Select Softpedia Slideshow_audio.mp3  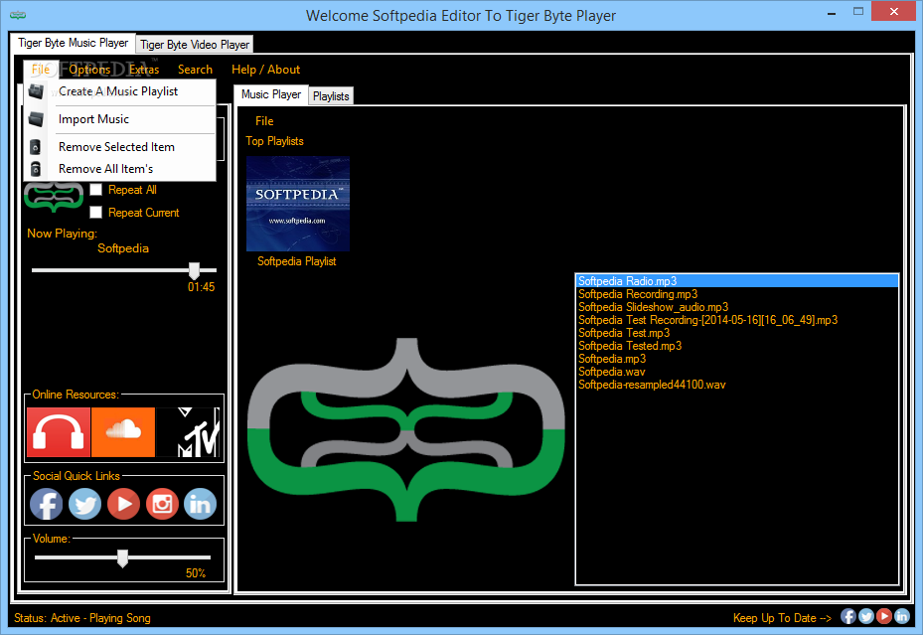tap(737, 307)
